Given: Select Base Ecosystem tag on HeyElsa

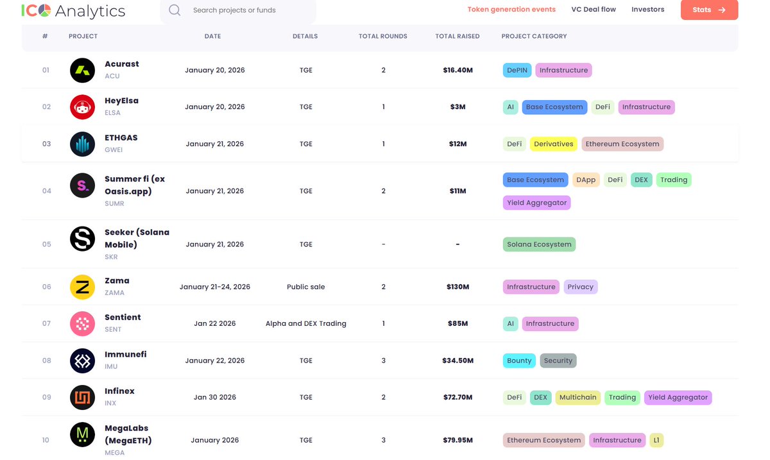Looking at the screenshot, I should click(x=554, y=107).
